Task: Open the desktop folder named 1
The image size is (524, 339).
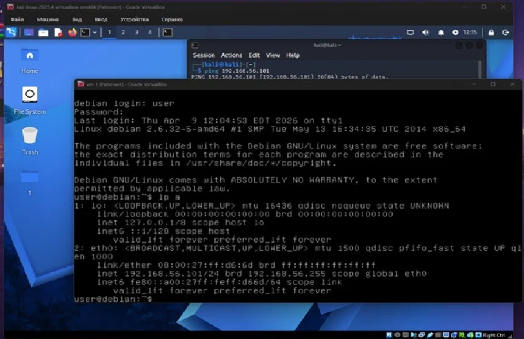Action: tap(29, 183)
